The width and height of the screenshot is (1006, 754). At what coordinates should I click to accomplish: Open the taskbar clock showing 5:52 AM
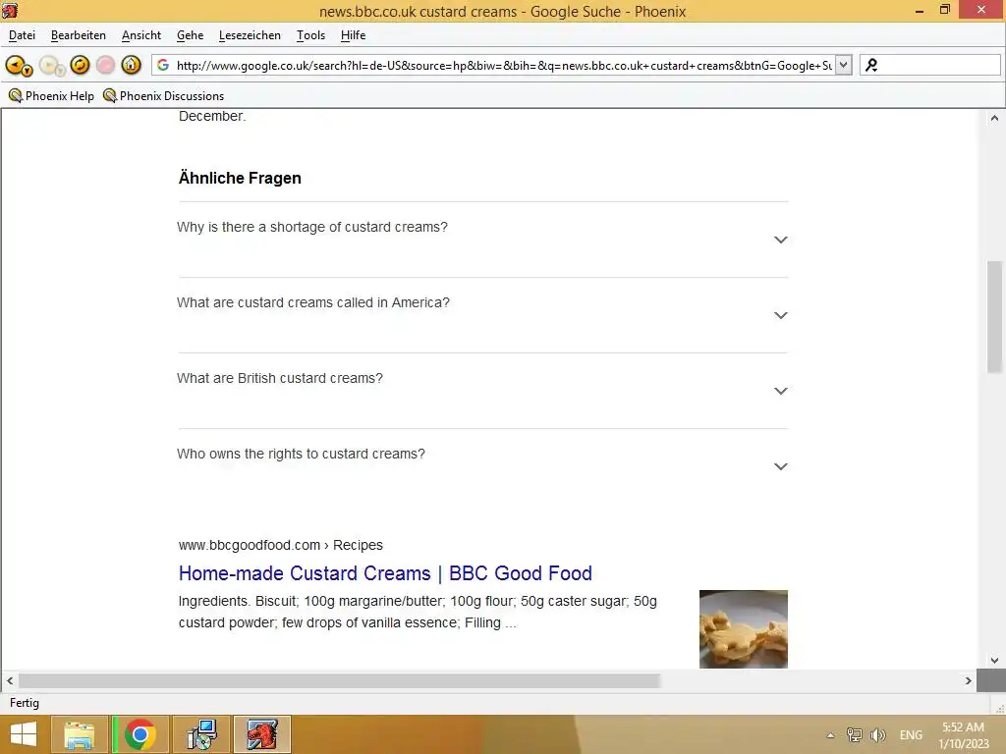point(963,735)
